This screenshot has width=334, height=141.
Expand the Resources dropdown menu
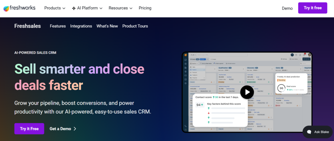tap(121, 8)
